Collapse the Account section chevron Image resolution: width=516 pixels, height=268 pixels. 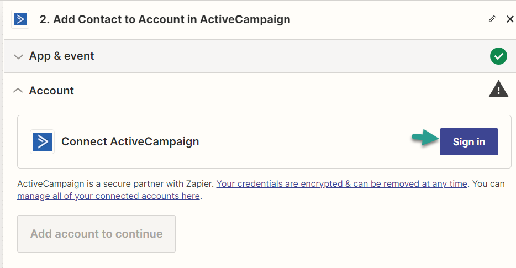(x=18, y=90)
